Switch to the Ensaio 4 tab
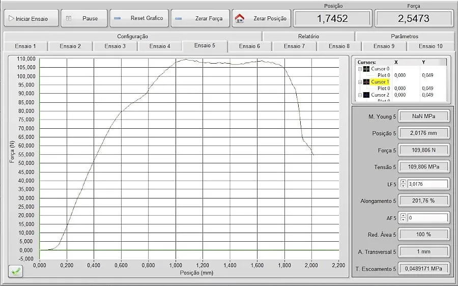 [160, 46]
